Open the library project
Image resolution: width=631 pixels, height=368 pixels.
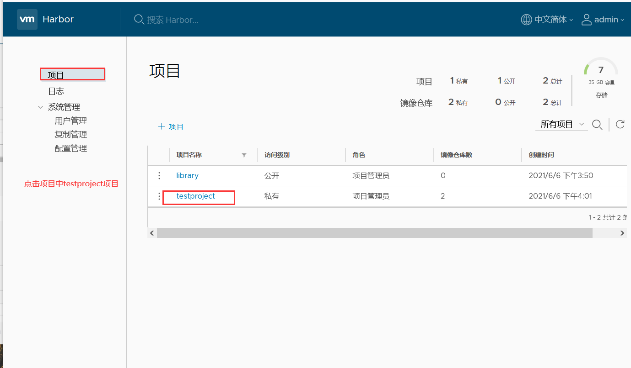[187, 175]
